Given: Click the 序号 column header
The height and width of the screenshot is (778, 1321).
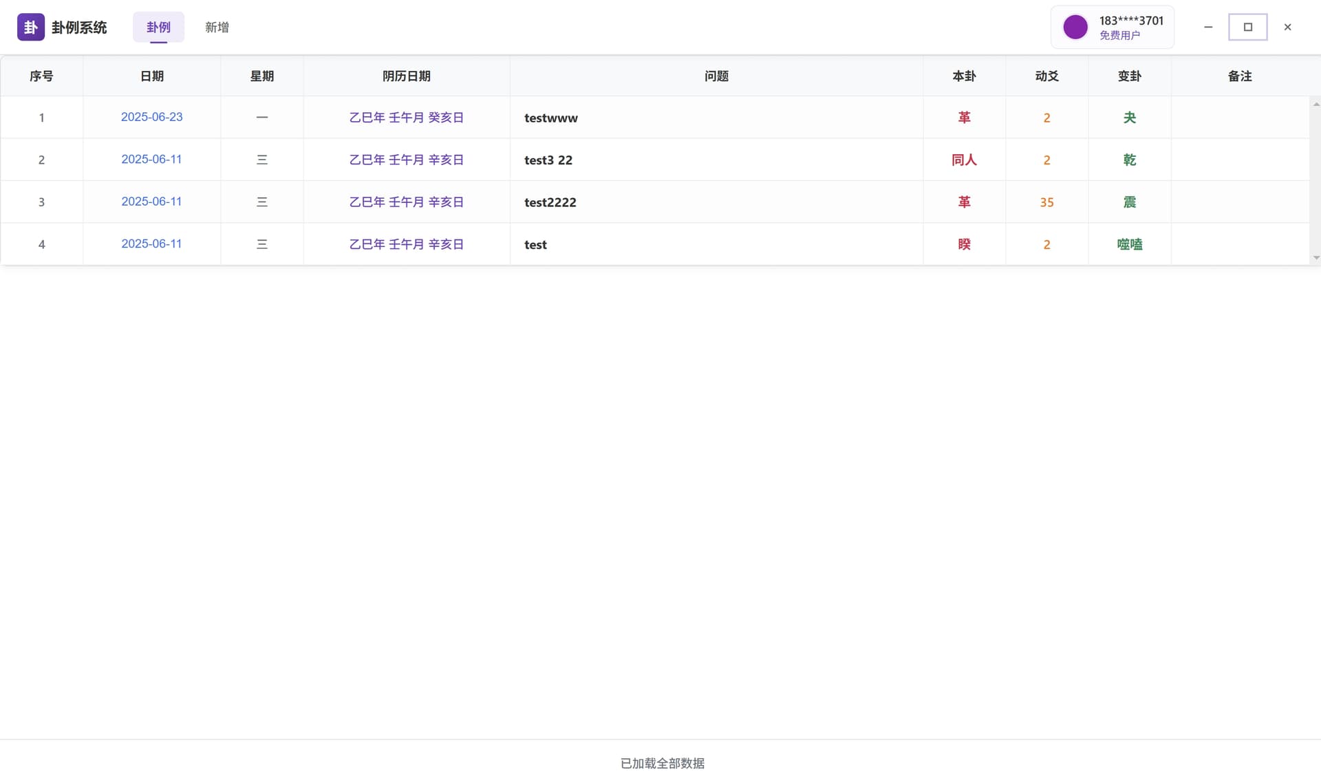Looking at the screenshot, I should pyautogui.click(x=41, y=76).
